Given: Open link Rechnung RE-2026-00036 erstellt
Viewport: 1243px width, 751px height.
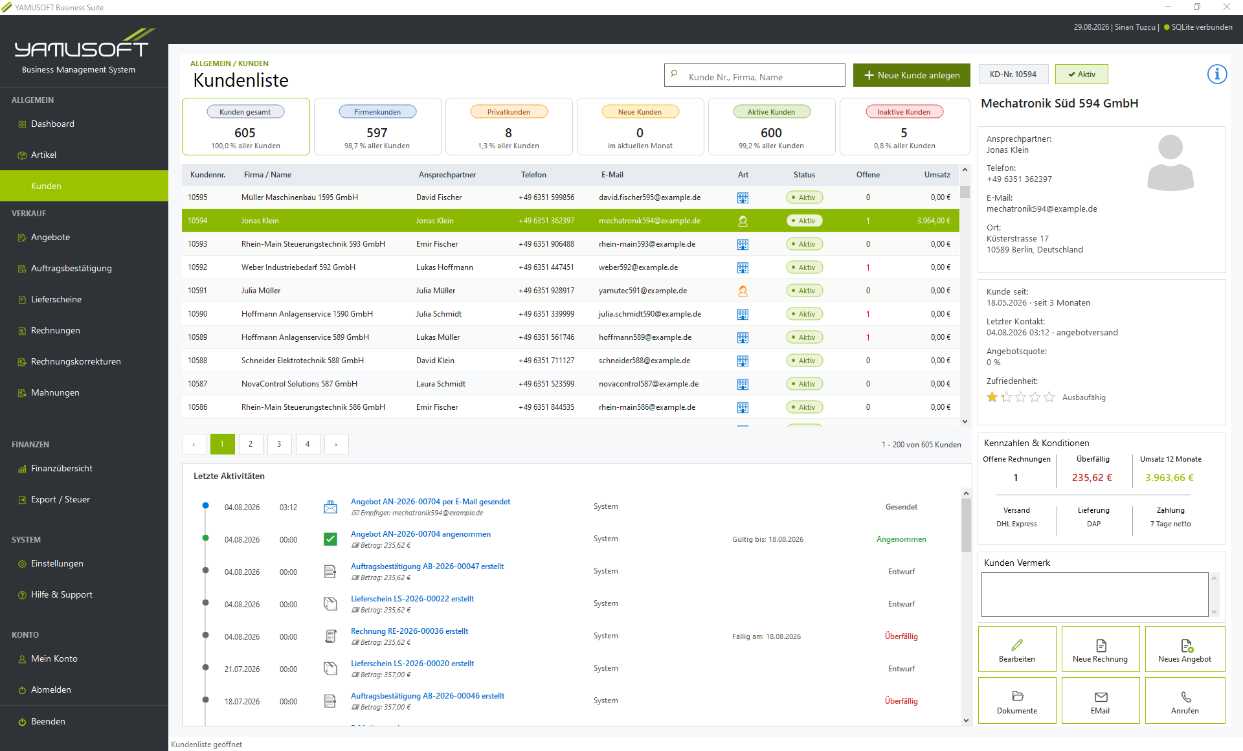Looking at the screenshot, I should point(409,631).
